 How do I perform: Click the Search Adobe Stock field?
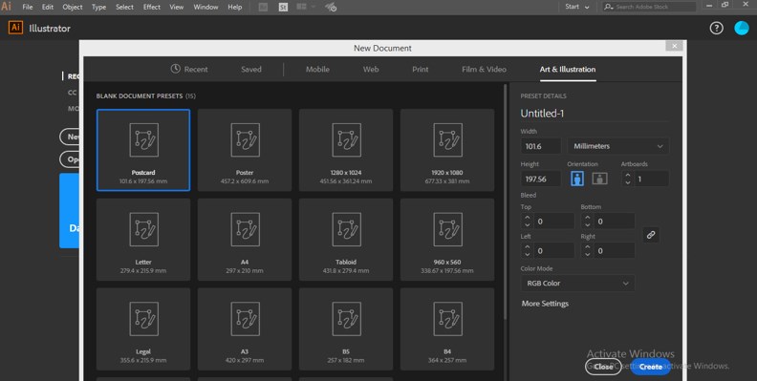click(649, 7)
